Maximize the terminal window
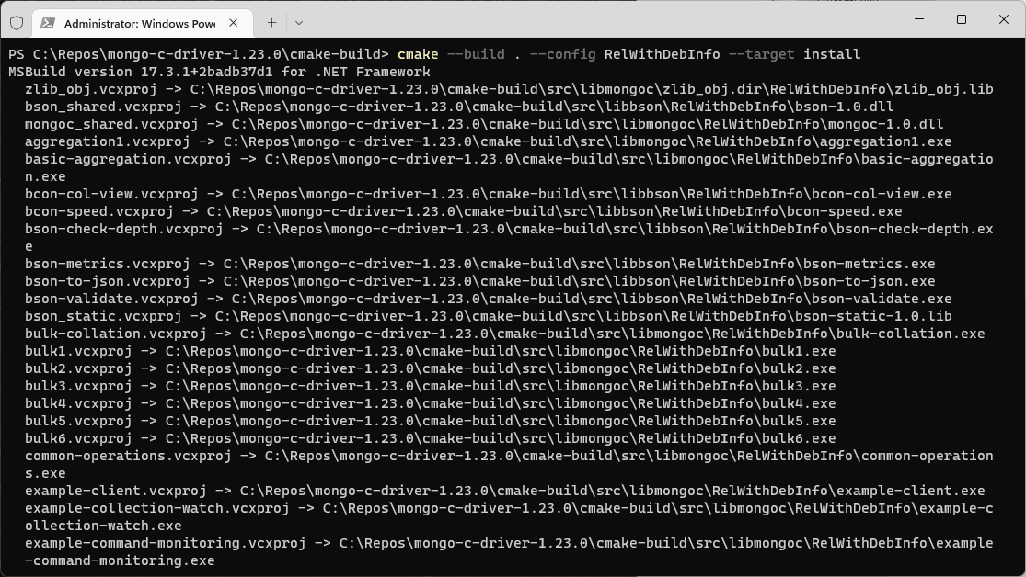 (x=962, y=19)
